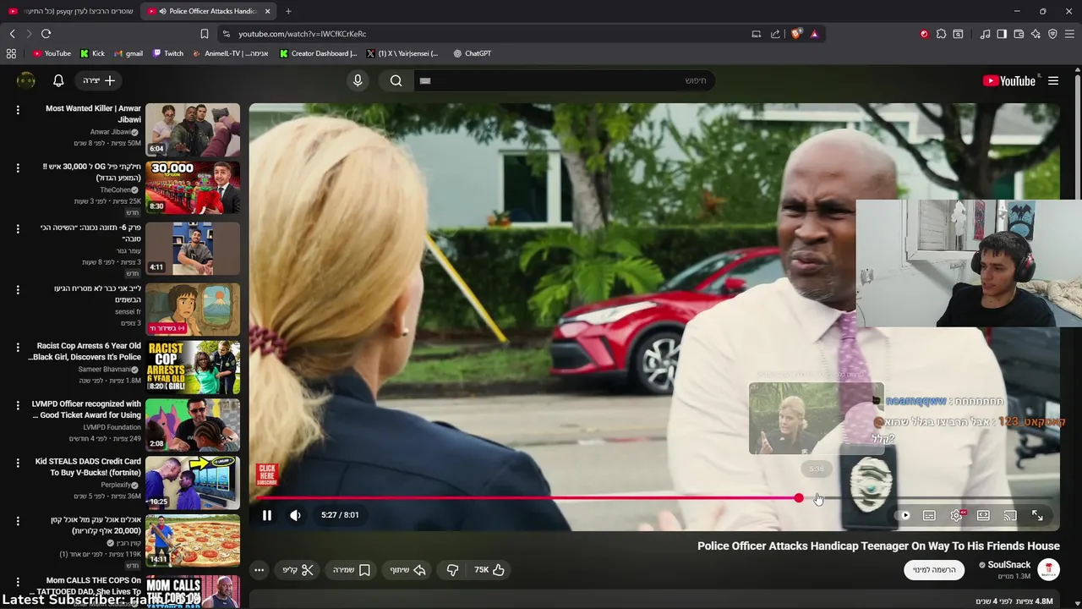This screenshot has height=609, width=1082.
Task: Open the Brave wallet icon
Action: [x=1019, y=34]
